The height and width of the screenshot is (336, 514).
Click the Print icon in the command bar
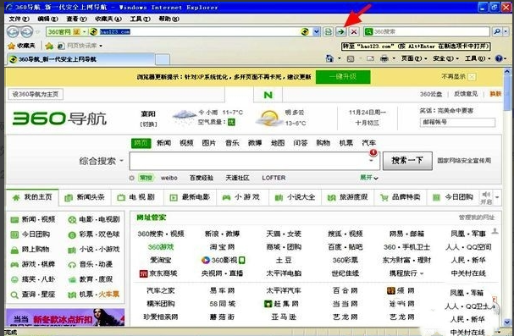(384, 59)
